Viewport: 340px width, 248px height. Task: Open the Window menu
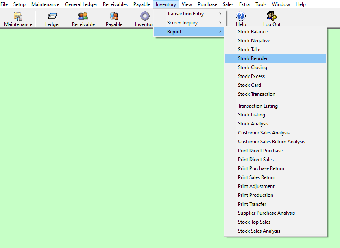coord(281,4)
